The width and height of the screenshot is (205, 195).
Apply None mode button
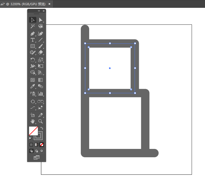[42, 145]
